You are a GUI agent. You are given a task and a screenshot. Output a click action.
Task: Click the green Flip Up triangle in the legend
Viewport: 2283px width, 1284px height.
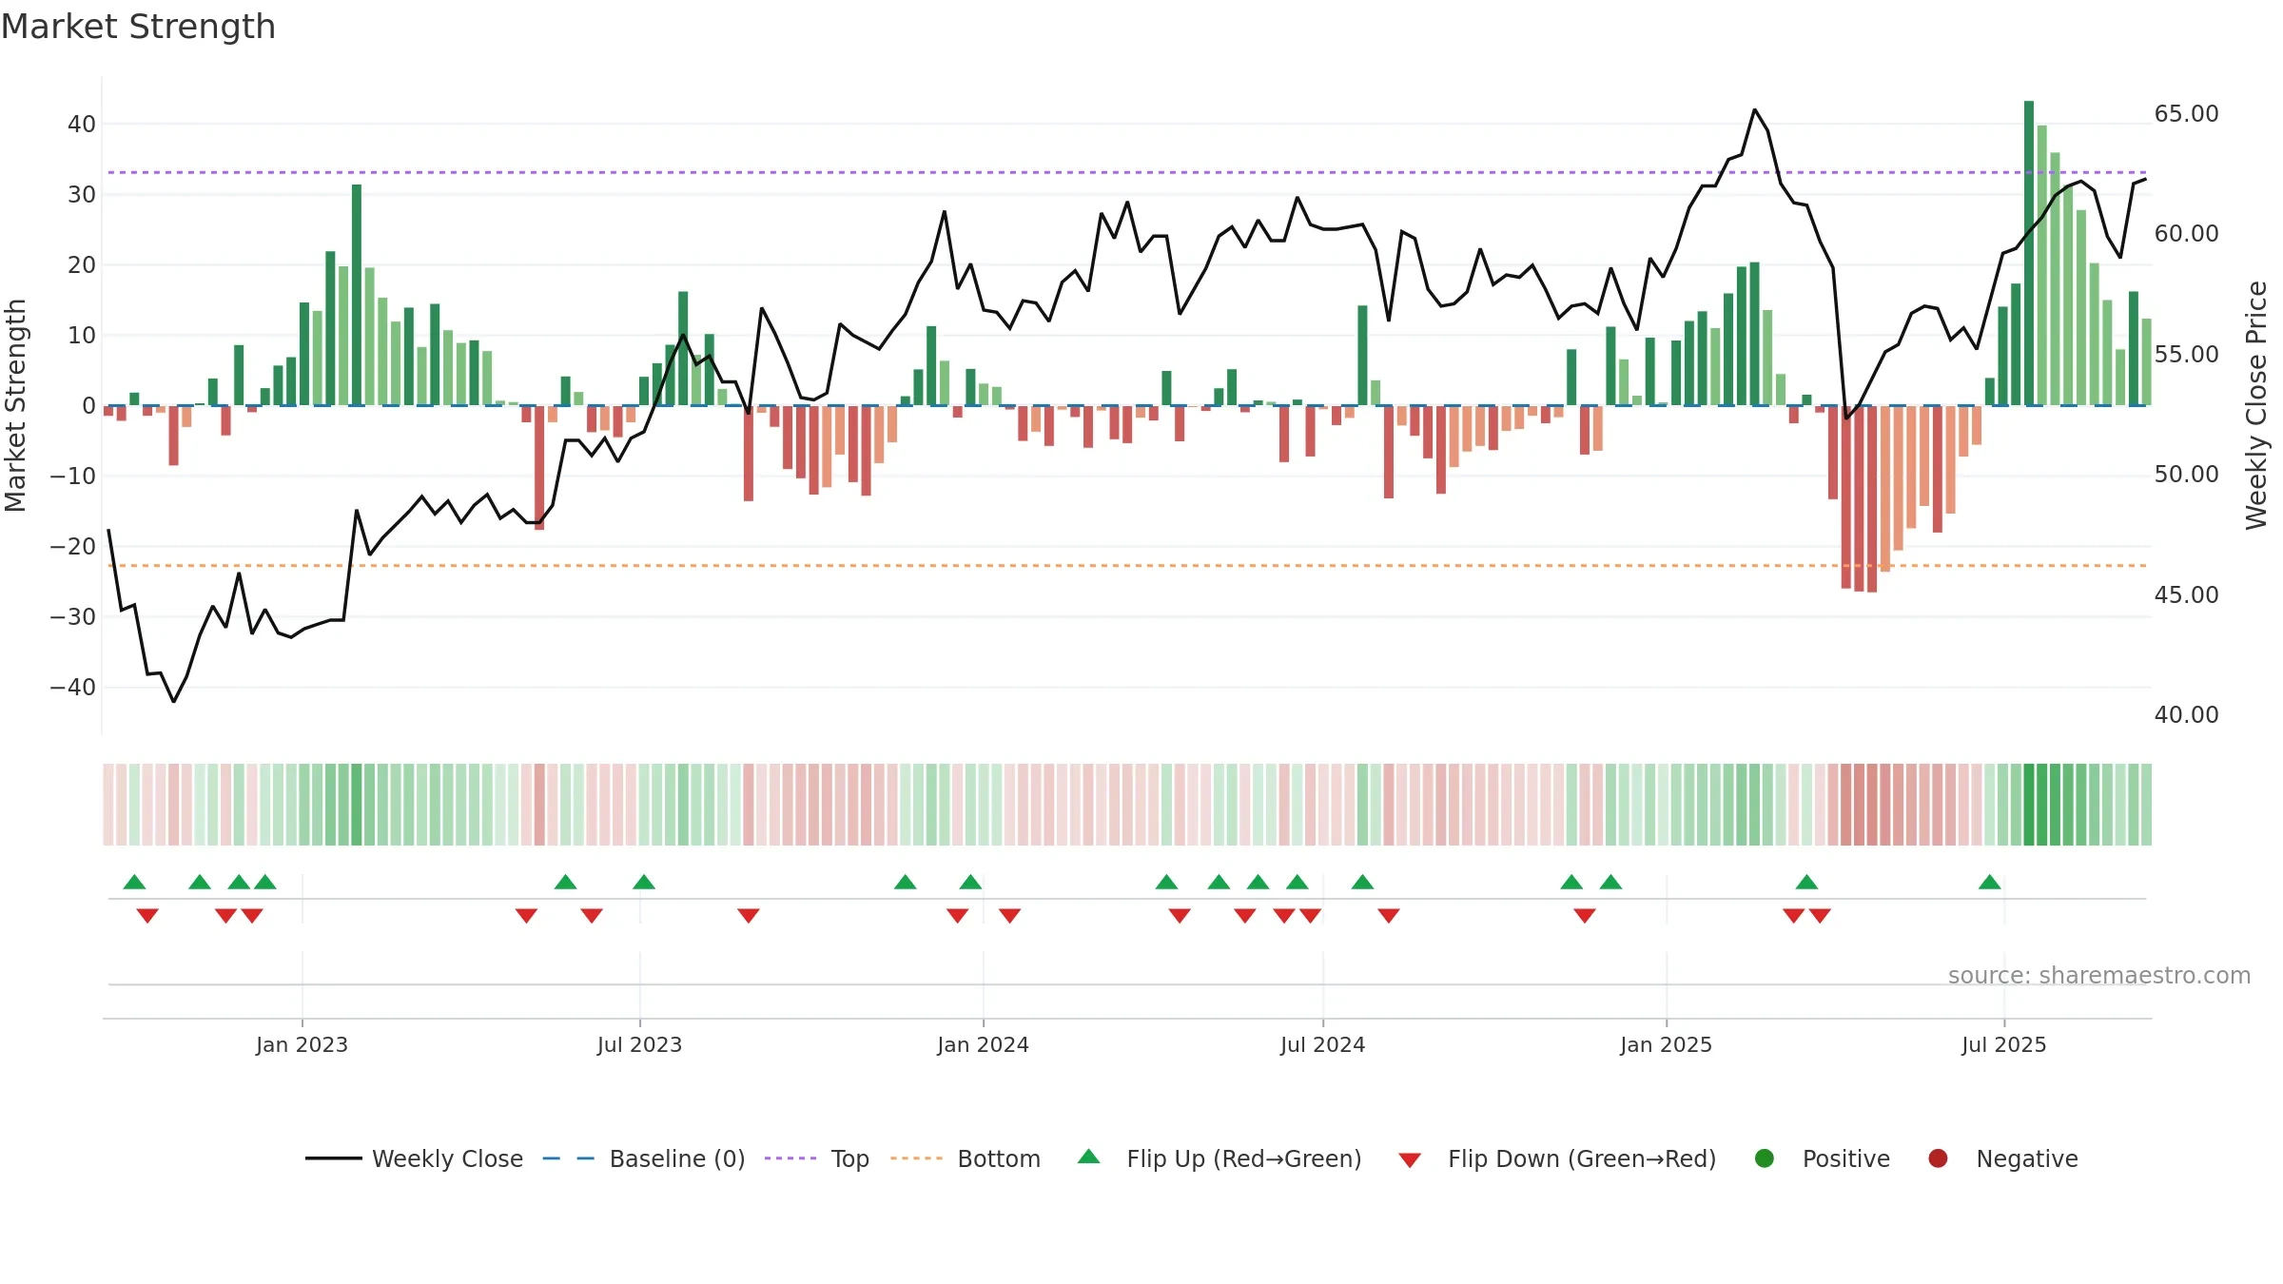tap(1088, 1157)
